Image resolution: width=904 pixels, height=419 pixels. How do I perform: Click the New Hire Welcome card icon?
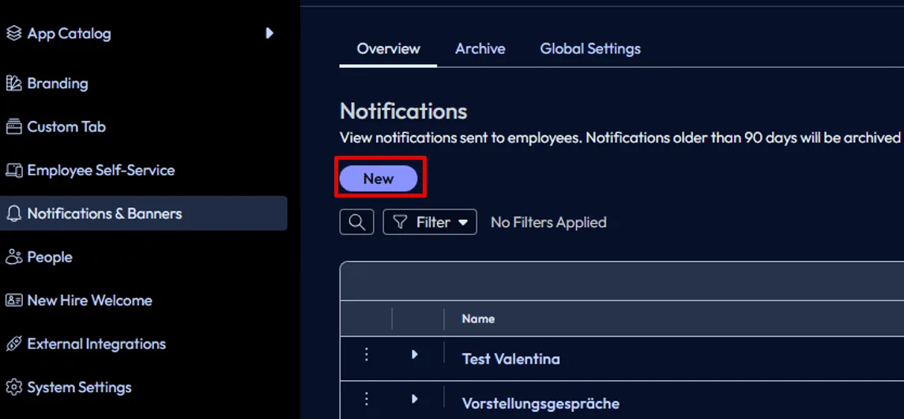(x=14, y=300)
